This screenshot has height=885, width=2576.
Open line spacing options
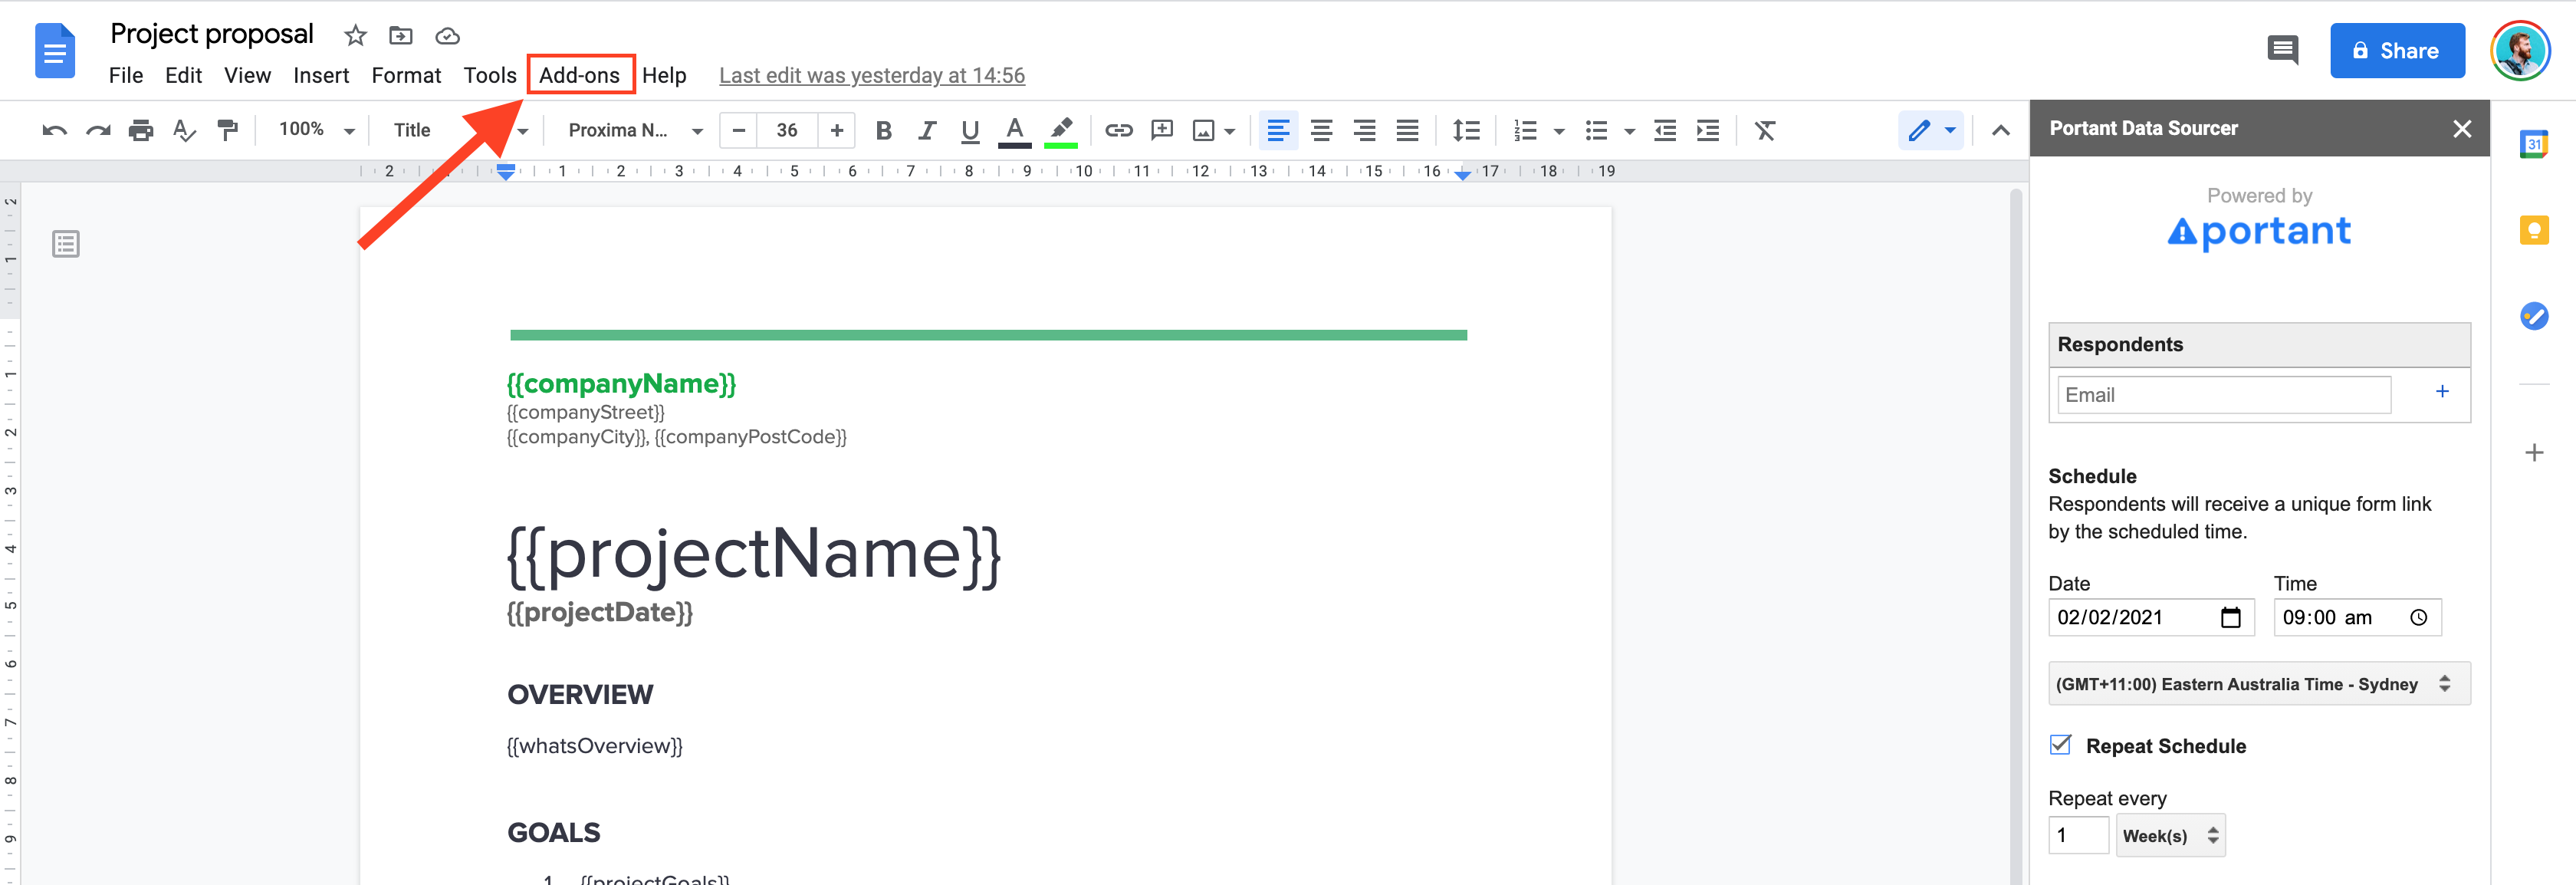click(1465, 130)
